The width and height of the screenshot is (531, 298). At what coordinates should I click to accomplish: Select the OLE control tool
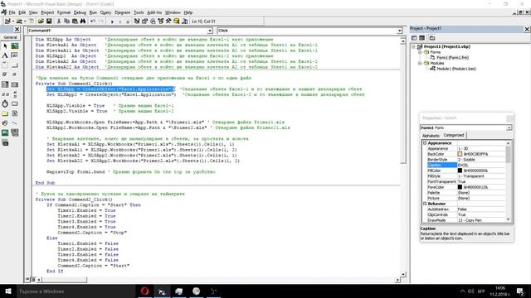tap(5, 142)
